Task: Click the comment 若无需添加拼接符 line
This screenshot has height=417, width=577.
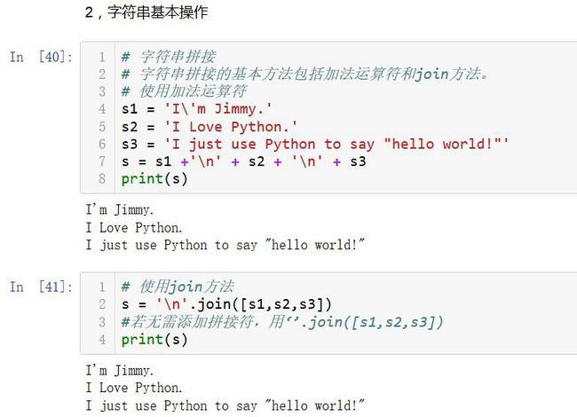Action: 282,322
